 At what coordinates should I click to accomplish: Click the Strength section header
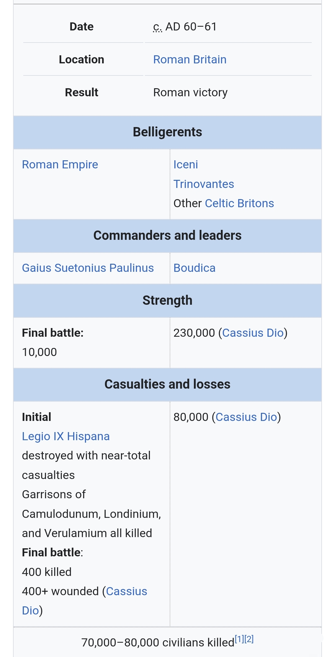(x=167, y=300)
